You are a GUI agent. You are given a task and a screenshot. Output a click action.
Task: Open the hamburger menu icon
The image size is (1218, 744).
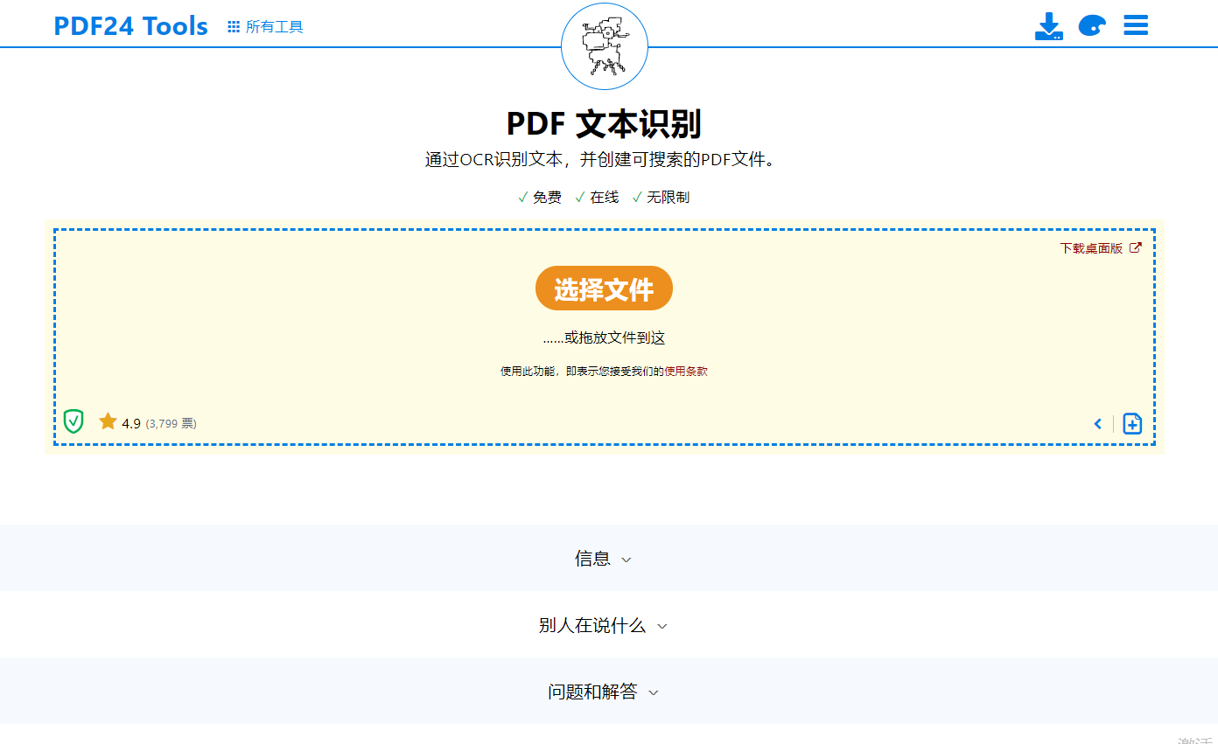coord(1136,25)
